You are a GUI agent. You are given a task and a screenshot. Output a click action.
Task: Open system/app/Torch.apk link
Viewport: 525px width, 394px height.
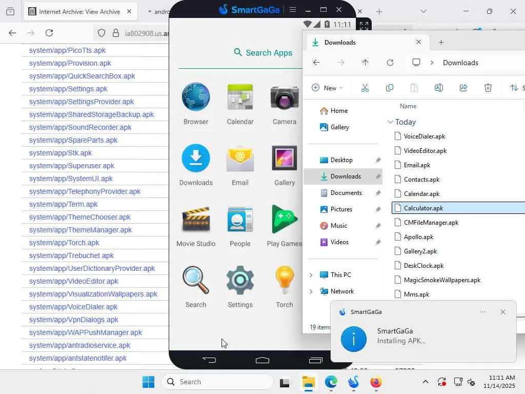pos(64,243)
